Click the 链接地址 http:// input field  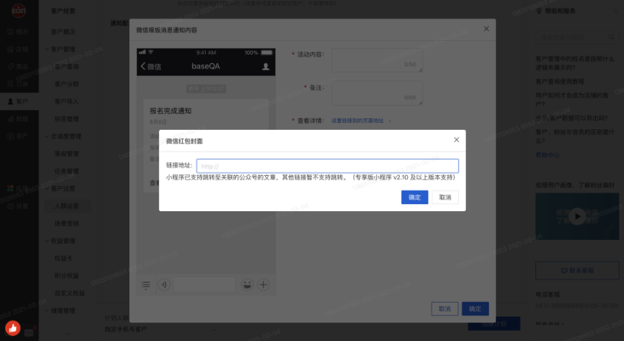pos(327,166)
